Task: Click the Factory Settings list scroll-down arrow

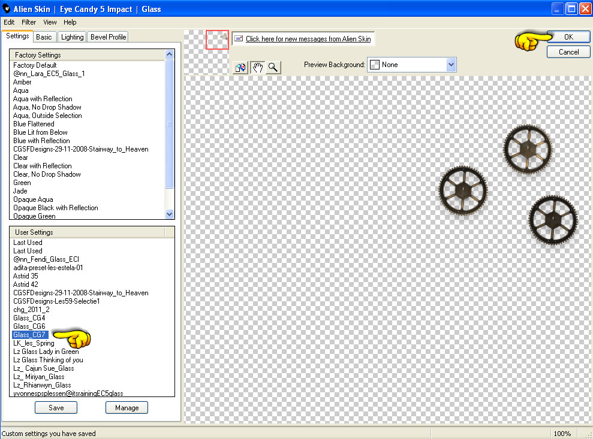Action: 170,214
